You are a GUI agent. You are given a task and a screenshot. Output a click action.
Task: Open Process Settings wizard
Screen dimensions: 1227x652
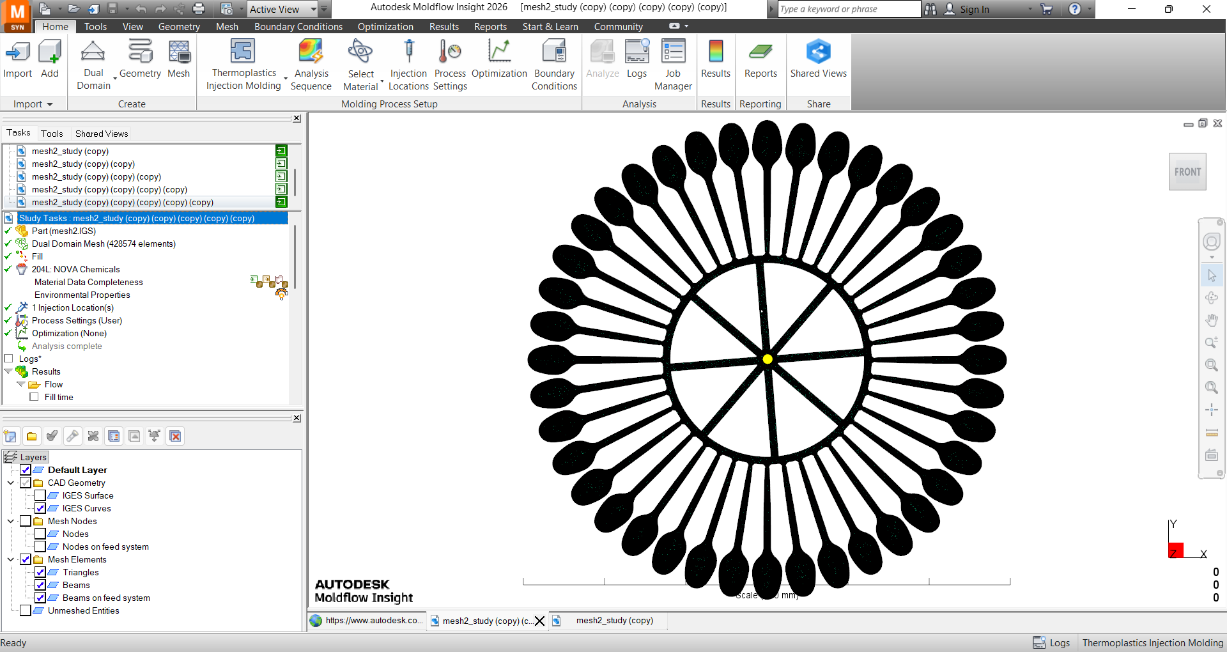[450, 65]
